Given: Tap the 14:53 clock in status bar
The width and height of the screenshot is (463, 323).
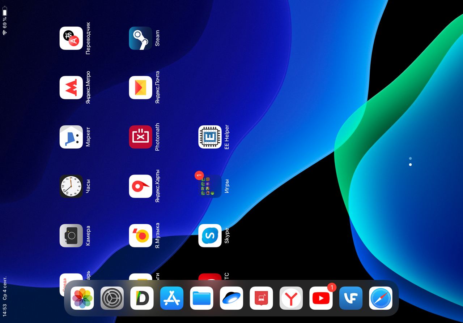Looking at the screenshot, I should pos(5,310).
